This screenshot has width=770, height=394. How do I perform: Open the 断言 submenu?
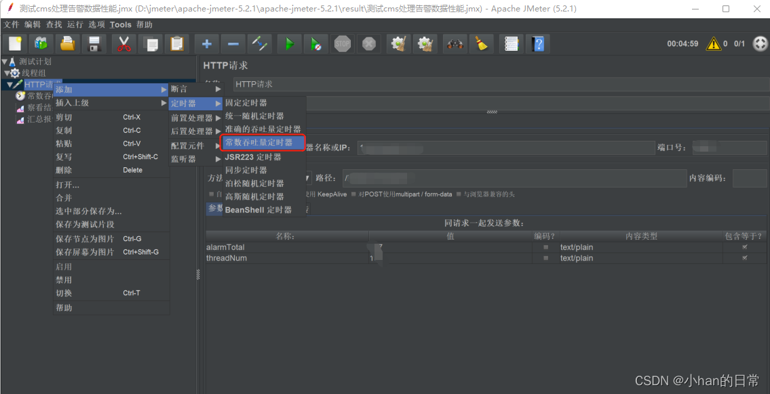click(x=196, y=89)
